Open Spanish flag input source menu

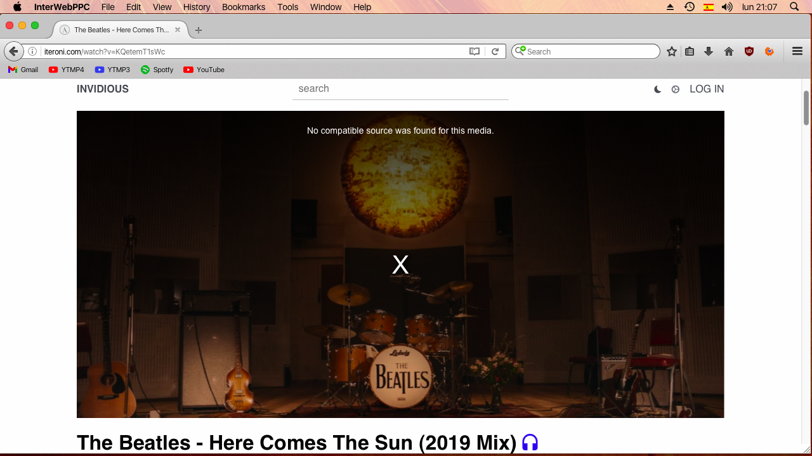709,7
